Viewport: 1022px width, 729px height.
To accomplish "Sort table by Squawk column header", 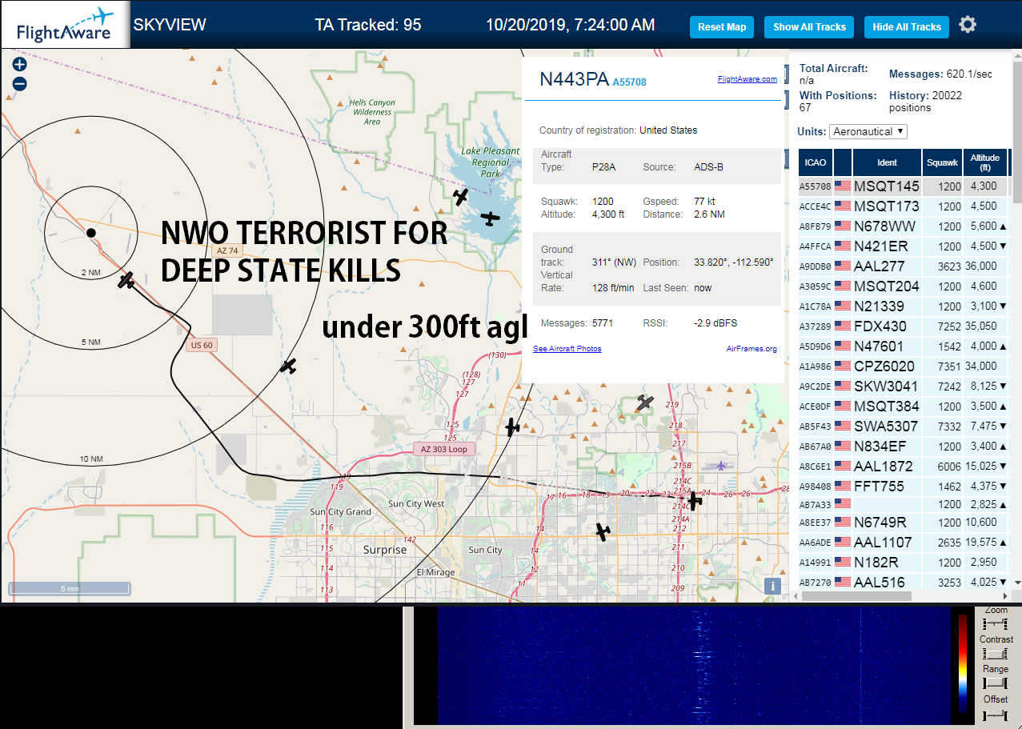I will (942, 162).
